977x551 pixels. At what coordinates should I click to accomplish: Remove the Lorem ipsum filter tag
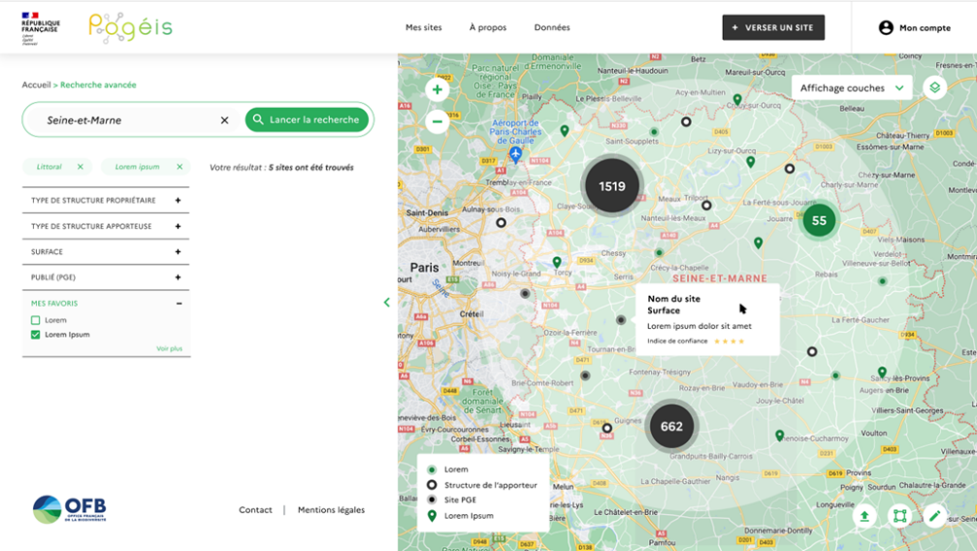[x=179, y=167]
